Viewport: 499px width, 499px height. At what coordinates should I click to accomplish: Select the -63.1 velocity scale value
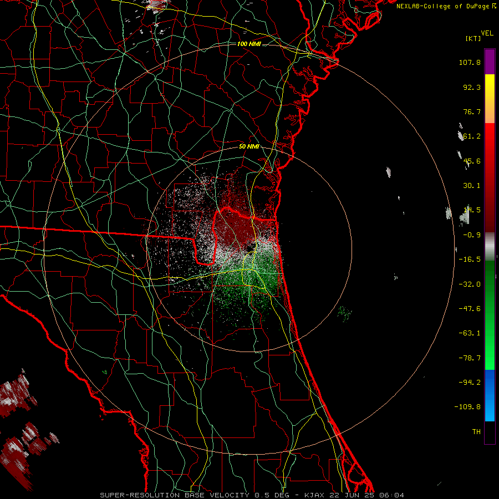(x=470, y=333)
